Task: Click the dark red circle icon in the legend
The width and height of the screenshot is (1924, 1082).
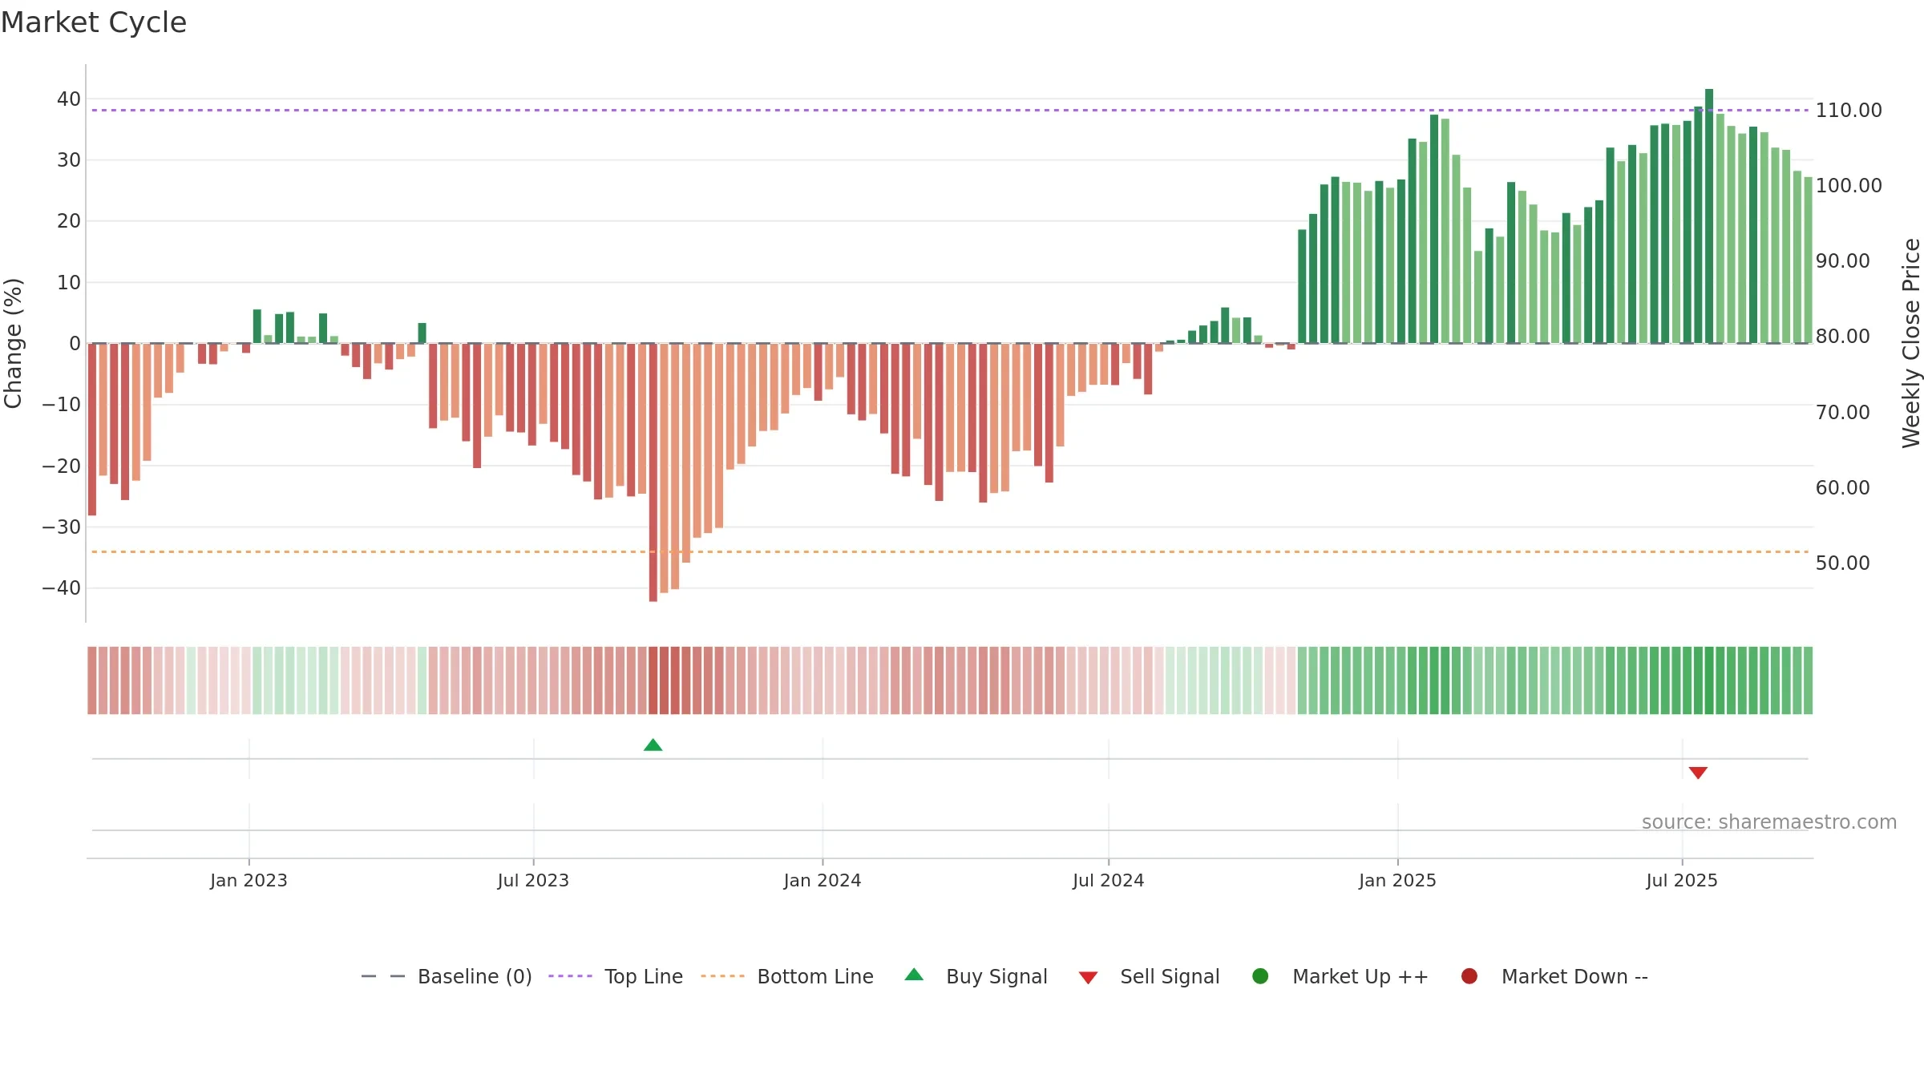Action: (x=1469, y=976)
